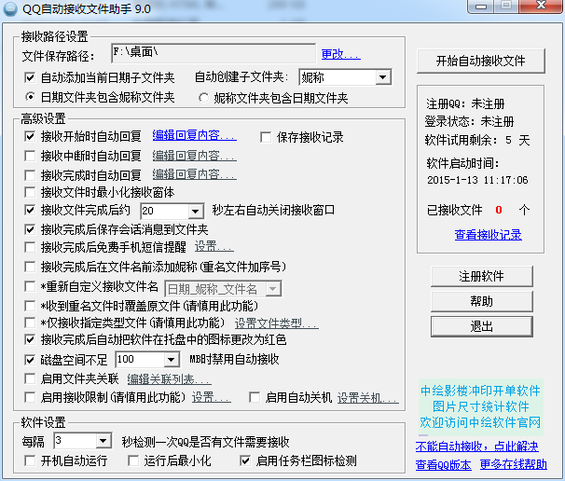The height and width of the screenshot is (481, 565).
Task: Check *收到重名文件时覆盖原文件
Action: (30, 307)
